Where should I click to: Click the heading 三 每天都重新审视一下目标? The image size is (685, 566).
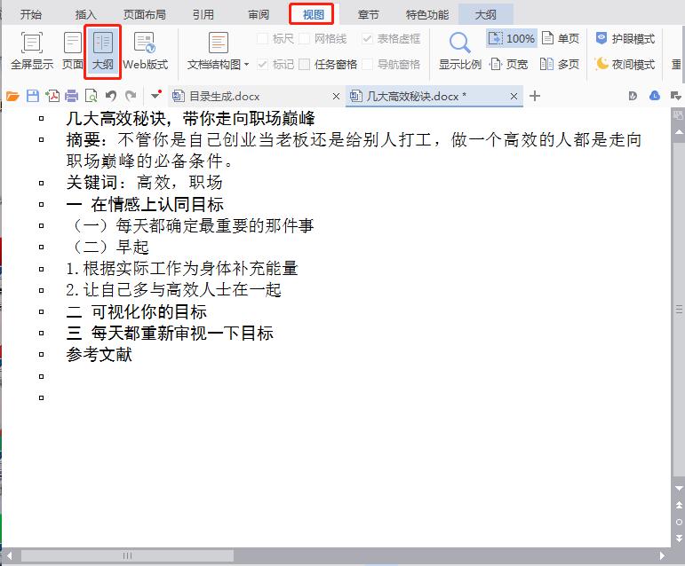(x=170, y=334)
